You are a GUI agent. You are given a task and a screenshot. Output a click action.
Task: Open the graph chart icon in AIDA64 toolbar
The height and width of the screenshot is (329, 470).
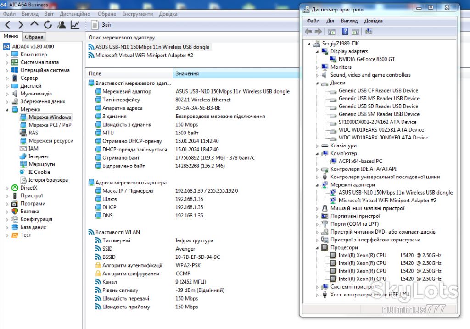[75, 25]
